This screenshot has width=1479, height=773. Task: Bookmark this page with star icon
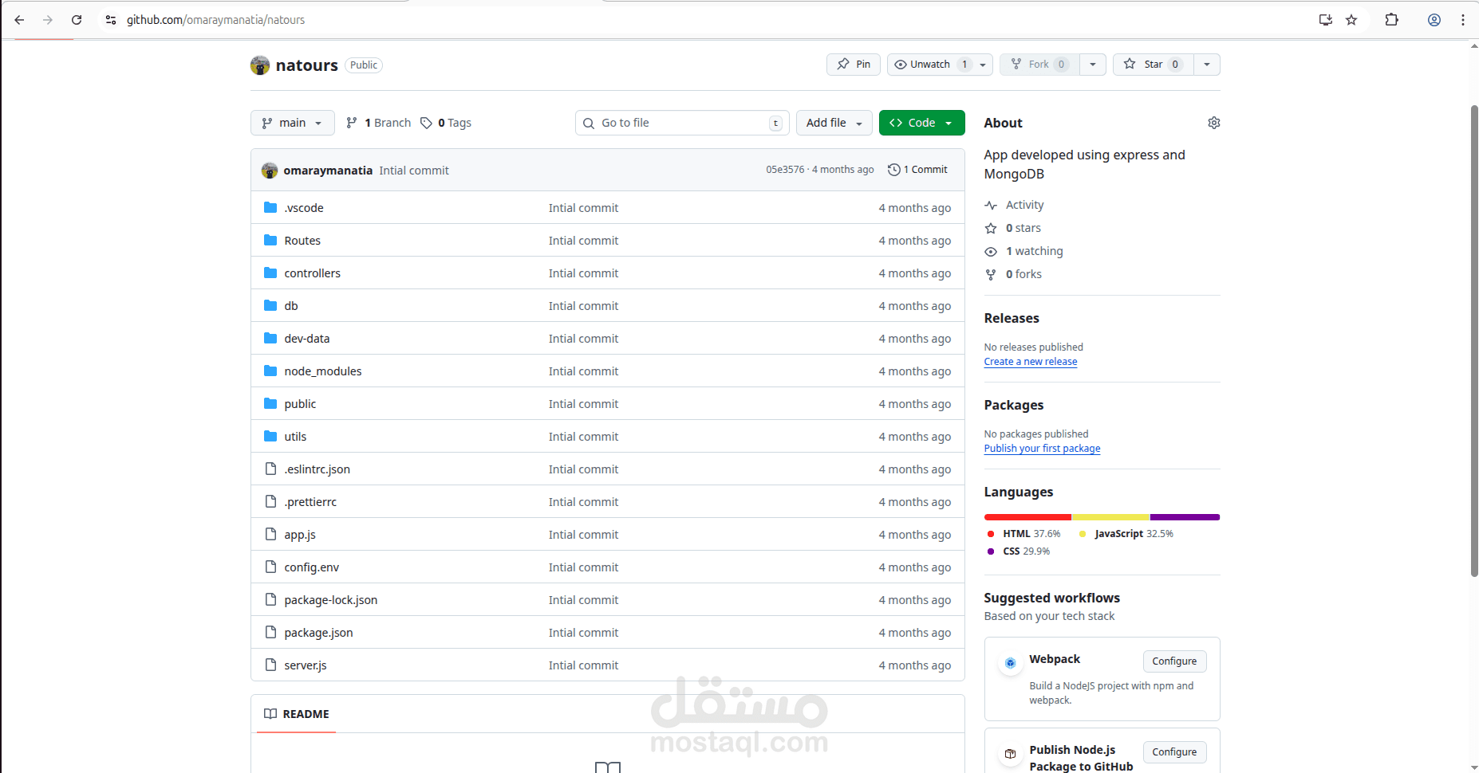[1351, 20]
